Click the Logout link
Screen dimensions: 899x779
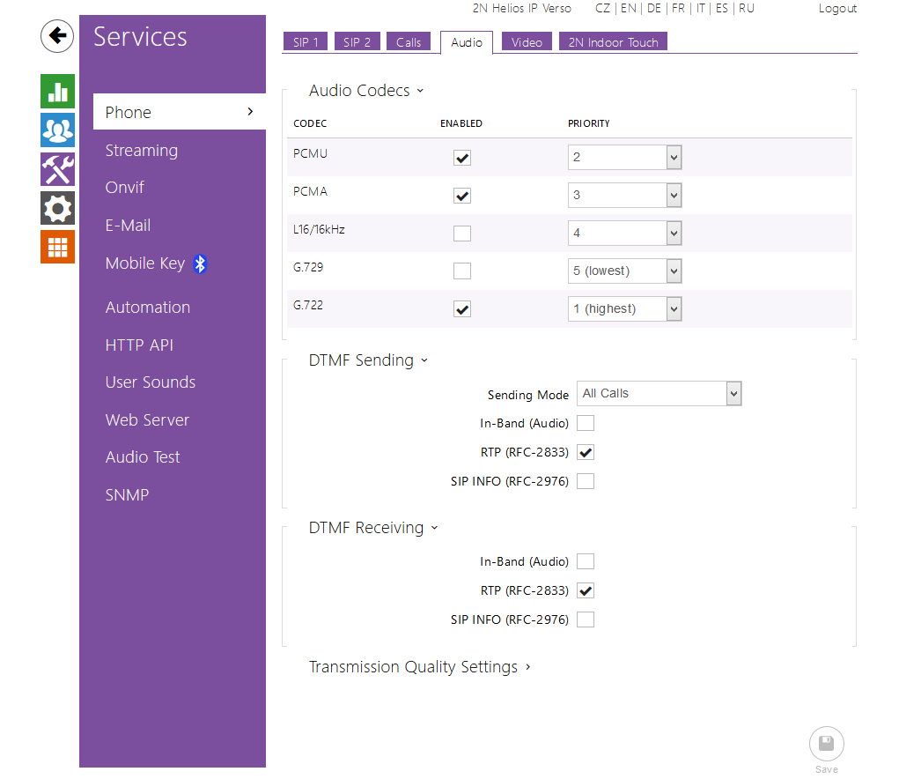coord(836,8)
